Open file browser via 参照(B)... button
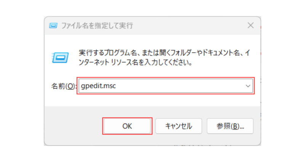This screenshot has width=305, height=162. [x=230, y=126]
